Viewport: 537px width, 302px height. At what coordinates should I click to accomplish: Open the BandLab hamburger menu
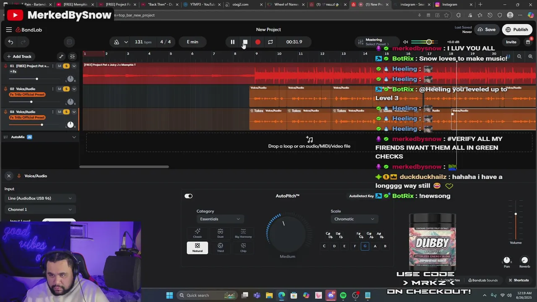coord(9,30)
